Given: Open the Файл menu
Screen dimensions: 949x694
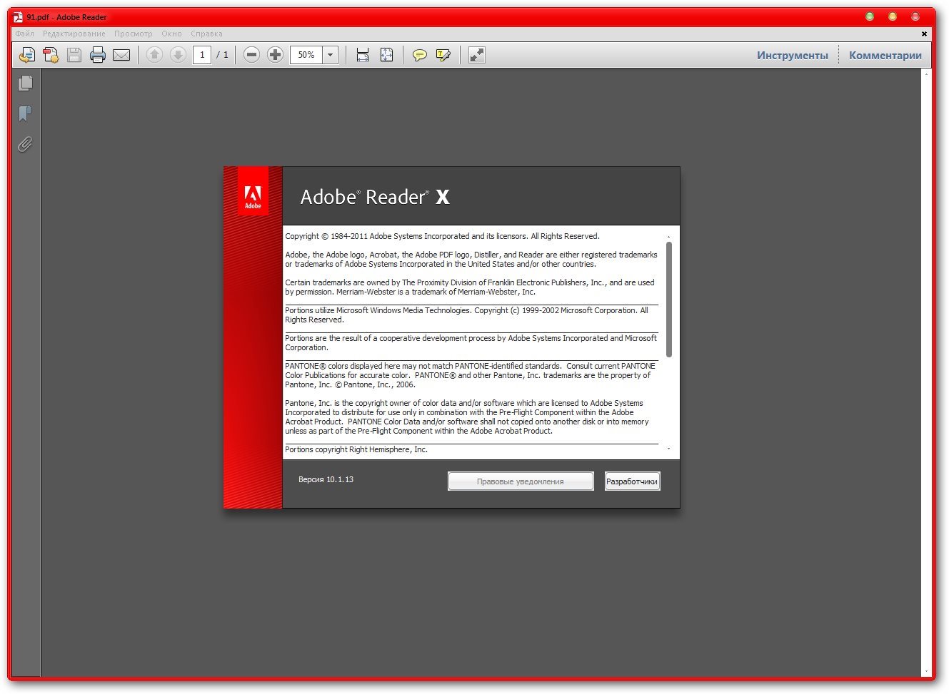Looking at the screenshot, I should (24, 34).
